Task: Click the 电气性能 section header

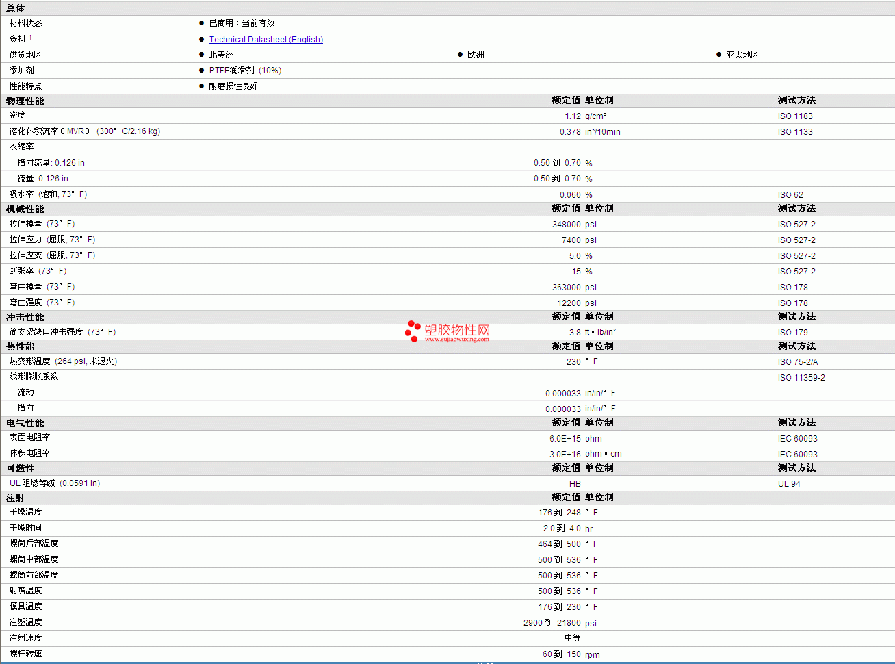Action: point(25,423)
